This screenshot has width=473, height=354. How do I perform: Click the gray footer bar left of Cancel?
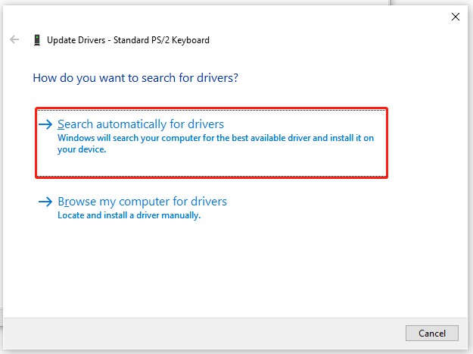(x=204, y=333)
